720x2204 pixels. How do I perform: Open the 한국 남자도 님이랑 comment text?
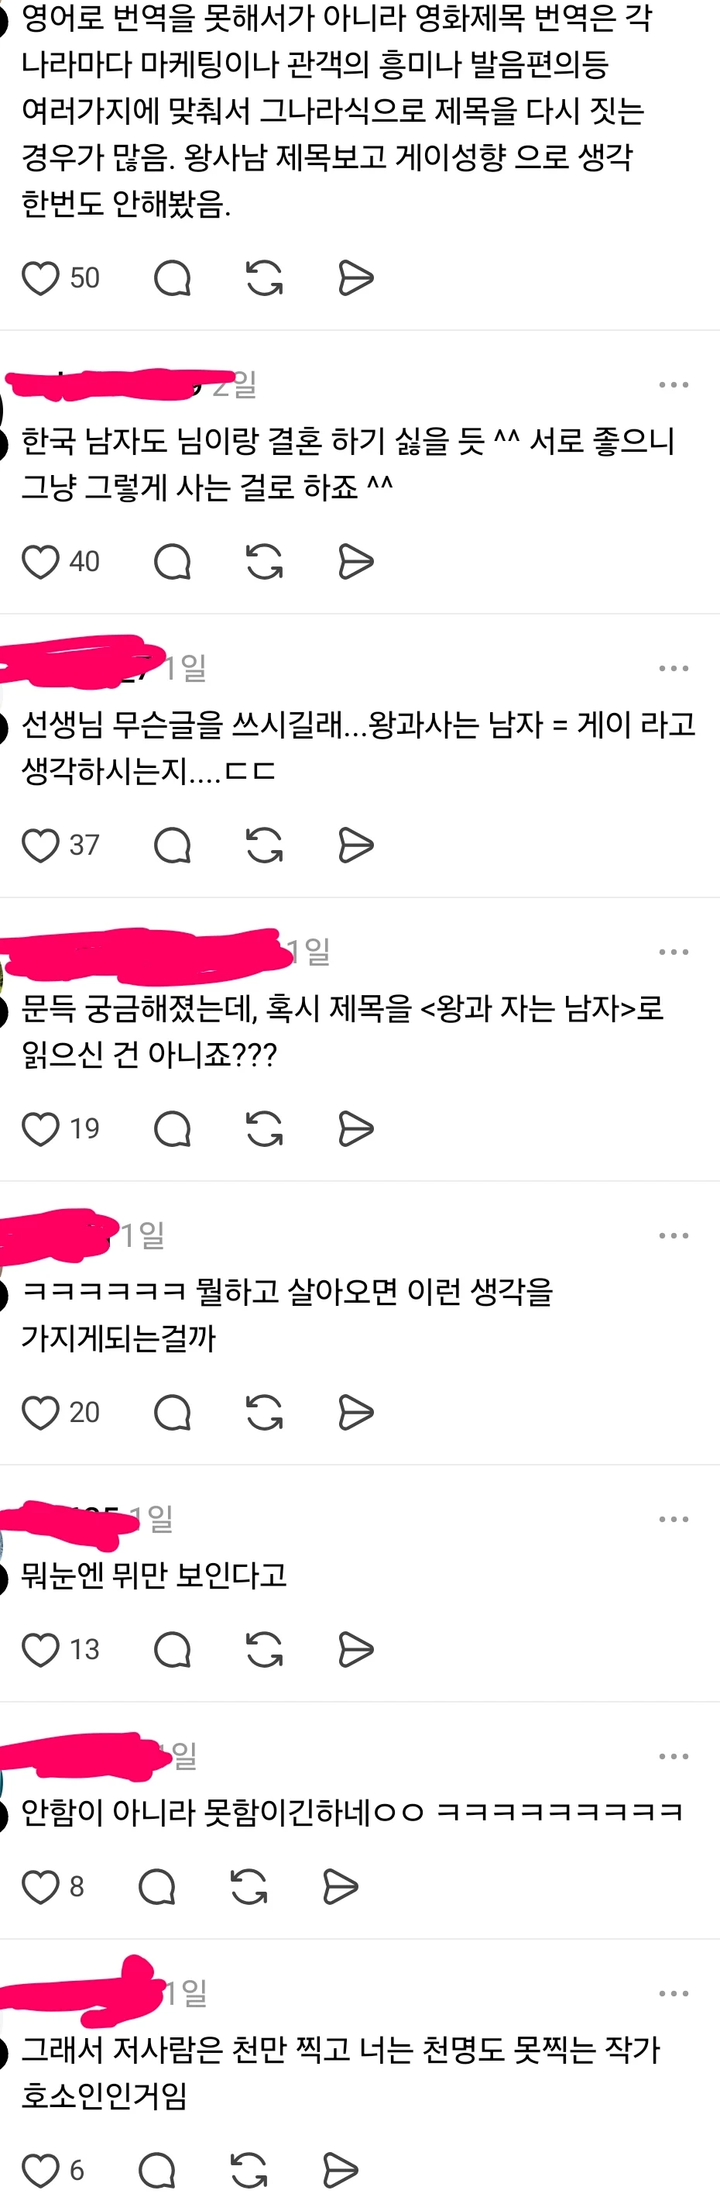(x=348, y=463)
